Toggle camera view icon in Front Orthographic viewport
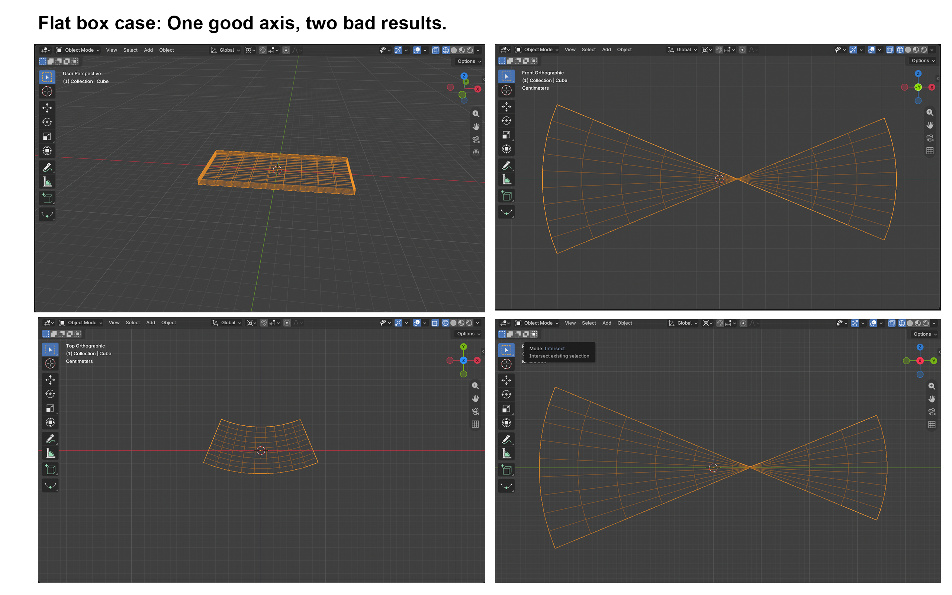952x595 pixels. point(930,138)
